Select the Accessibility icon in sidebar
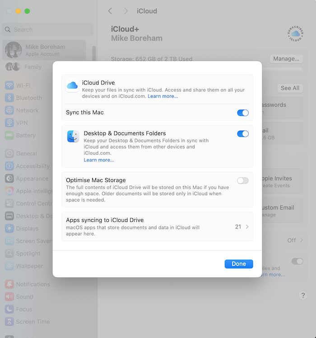The image size is (316, 338). tap(9, 166)
